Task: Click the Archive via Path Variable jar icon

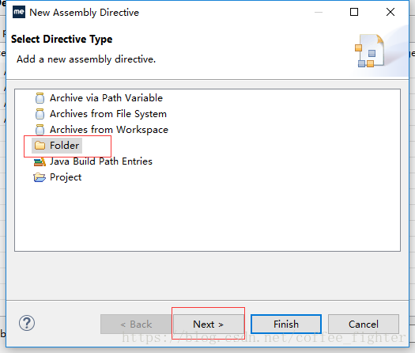Action: coord(40,98)
